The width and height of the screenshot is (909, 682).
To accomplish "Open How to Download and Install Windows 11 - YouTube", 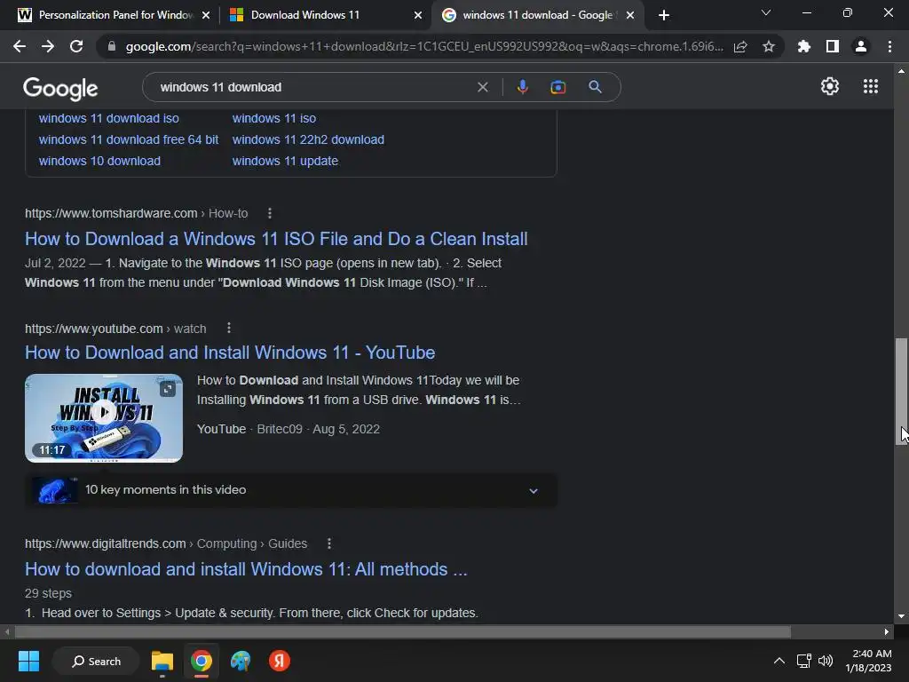I will point(230,353).
